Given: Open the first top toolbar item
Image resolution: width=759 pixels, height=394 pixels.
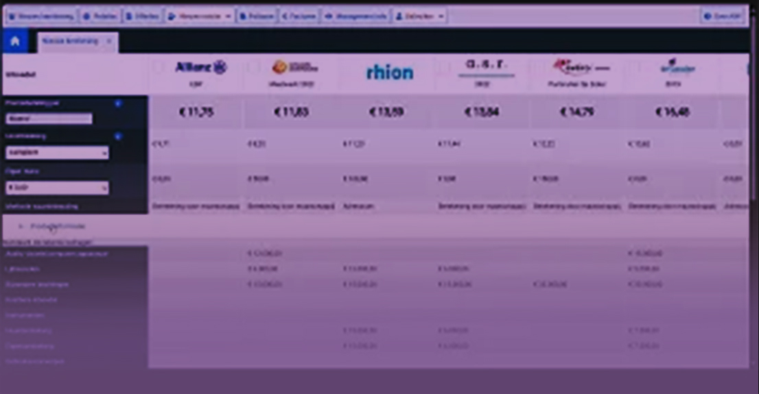Looking at the screenshot, I should [x=41, y=16].
